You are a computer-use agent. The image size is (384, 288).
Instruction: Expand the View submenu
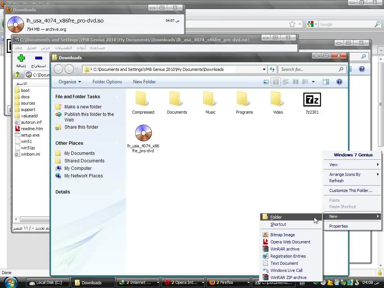click(x=352, y=165)
